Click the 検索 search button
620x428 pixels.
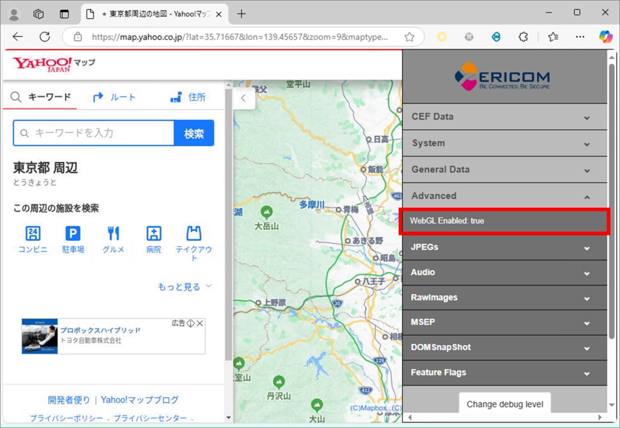pyautogui.click(x=194, y=133)
